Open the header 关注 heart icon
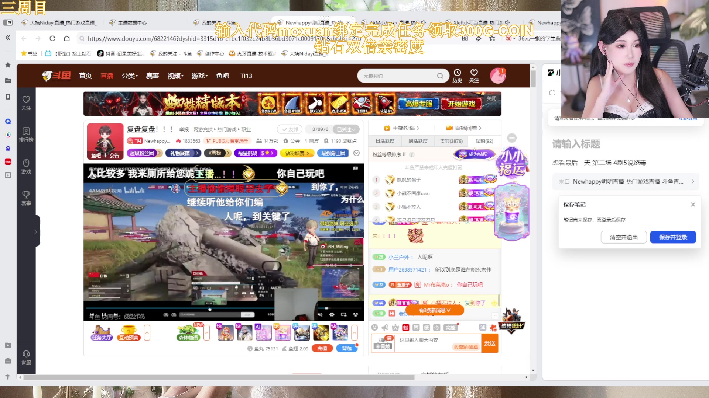Image resolution: width=709 pixels, height=398 pixels. coord(474,76)
